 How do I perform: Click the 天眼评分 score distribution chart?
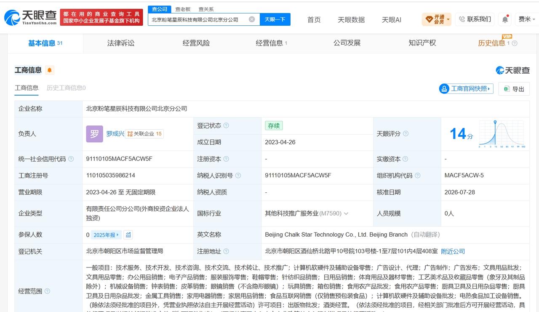pos(502,134)
